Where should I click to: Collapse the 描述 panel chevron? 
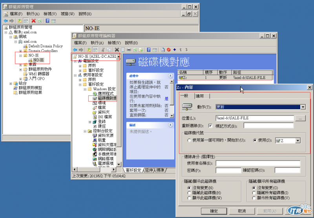[x=170, y=125]
